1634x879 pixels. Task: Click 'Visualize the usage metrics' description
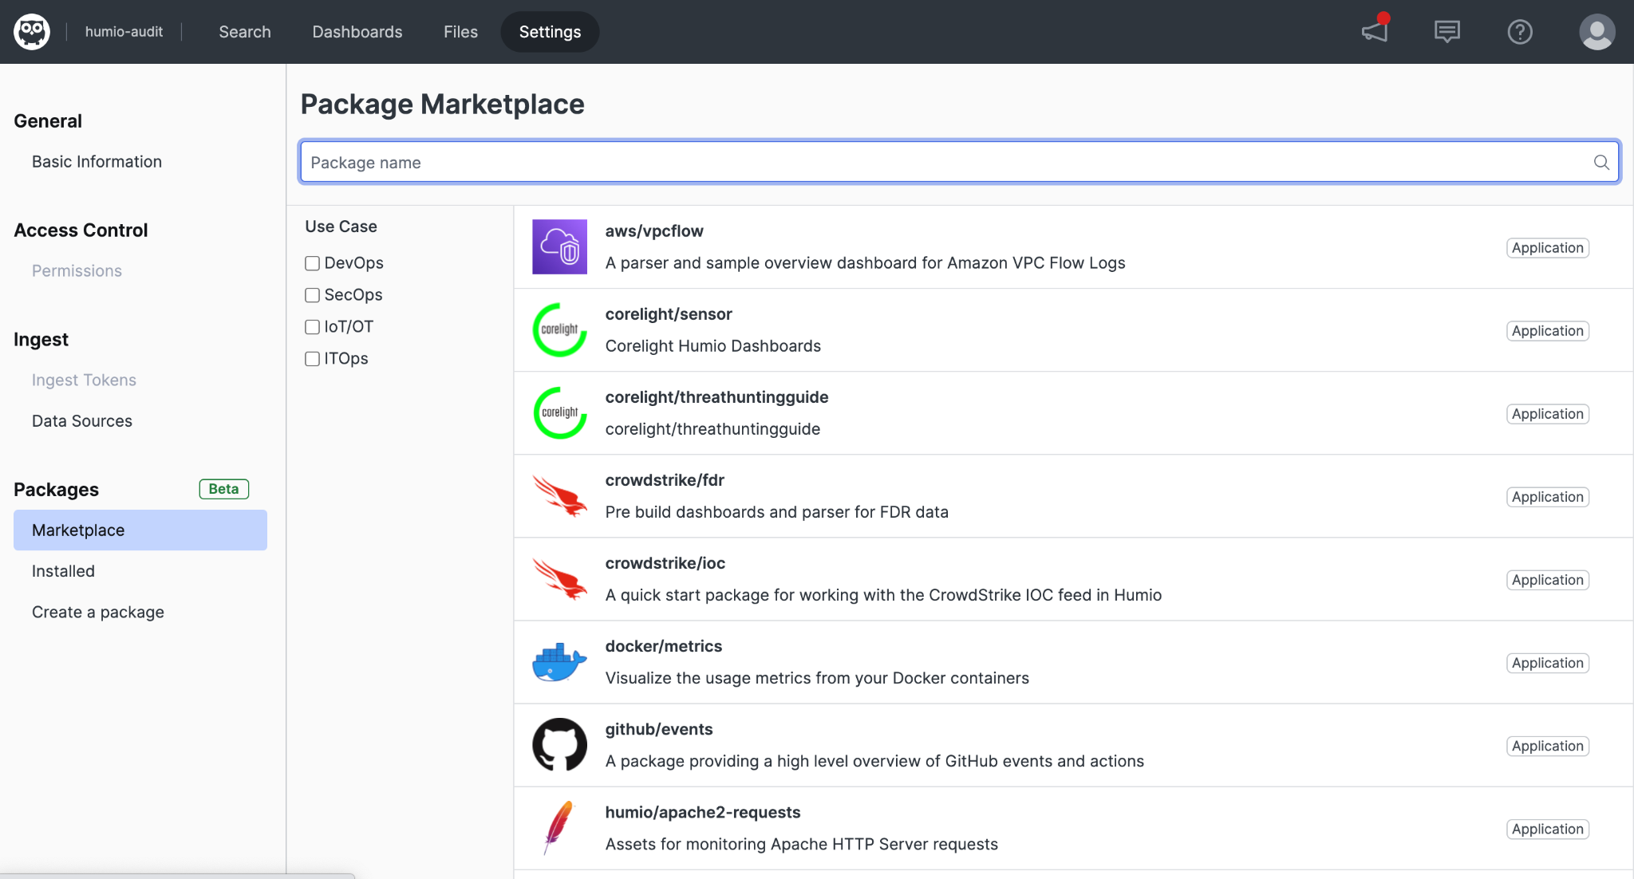[x=817, y=677]
